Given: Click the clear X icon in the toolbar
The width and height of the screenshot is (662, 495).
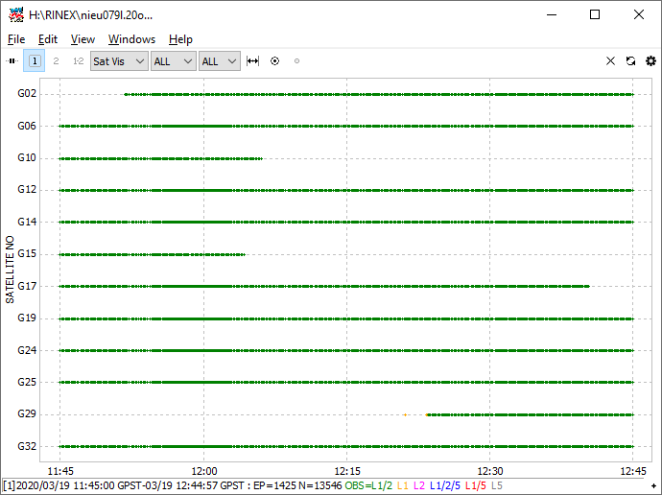Looking at the screenshot, I should coord(610,61).
